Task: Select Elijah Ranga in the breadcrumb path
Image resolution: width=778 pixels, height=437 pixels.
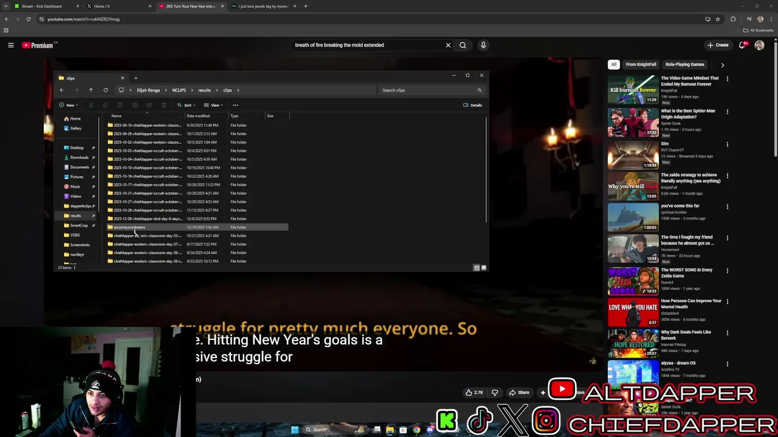Action: pos(148,90)
